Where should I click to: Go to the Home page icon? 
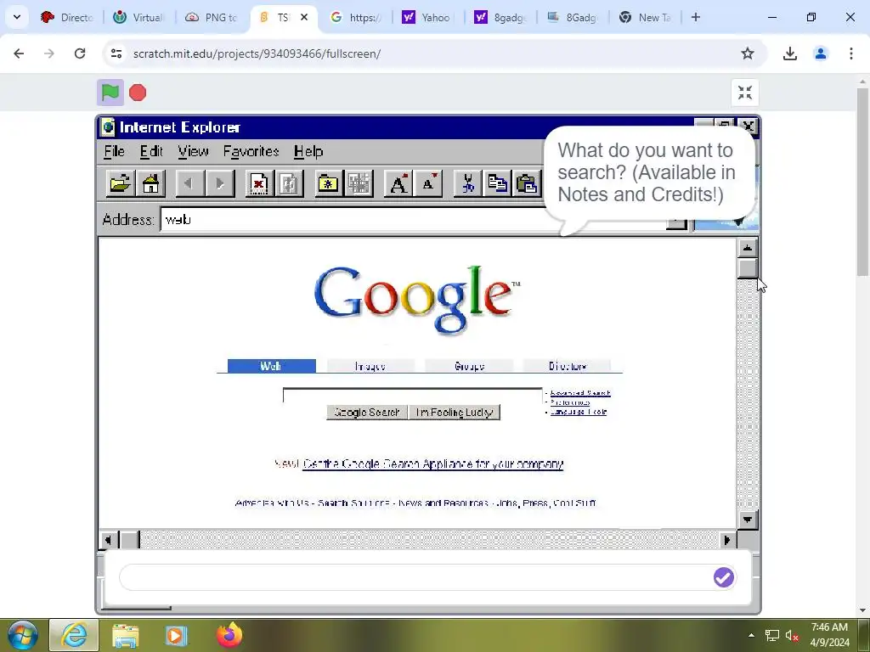click(x=150, y=183)
